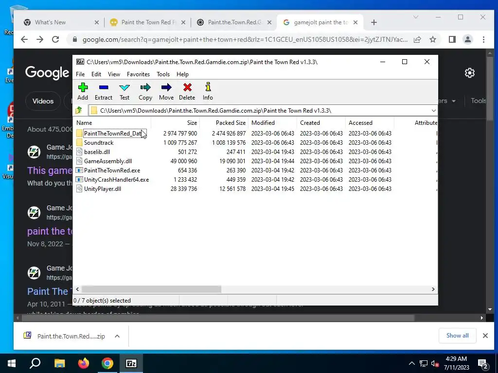Image resolution: width=498 pixels, height=373 pixels.
Task: Open Firefox from the taskbar
Action: coord(84,363)
